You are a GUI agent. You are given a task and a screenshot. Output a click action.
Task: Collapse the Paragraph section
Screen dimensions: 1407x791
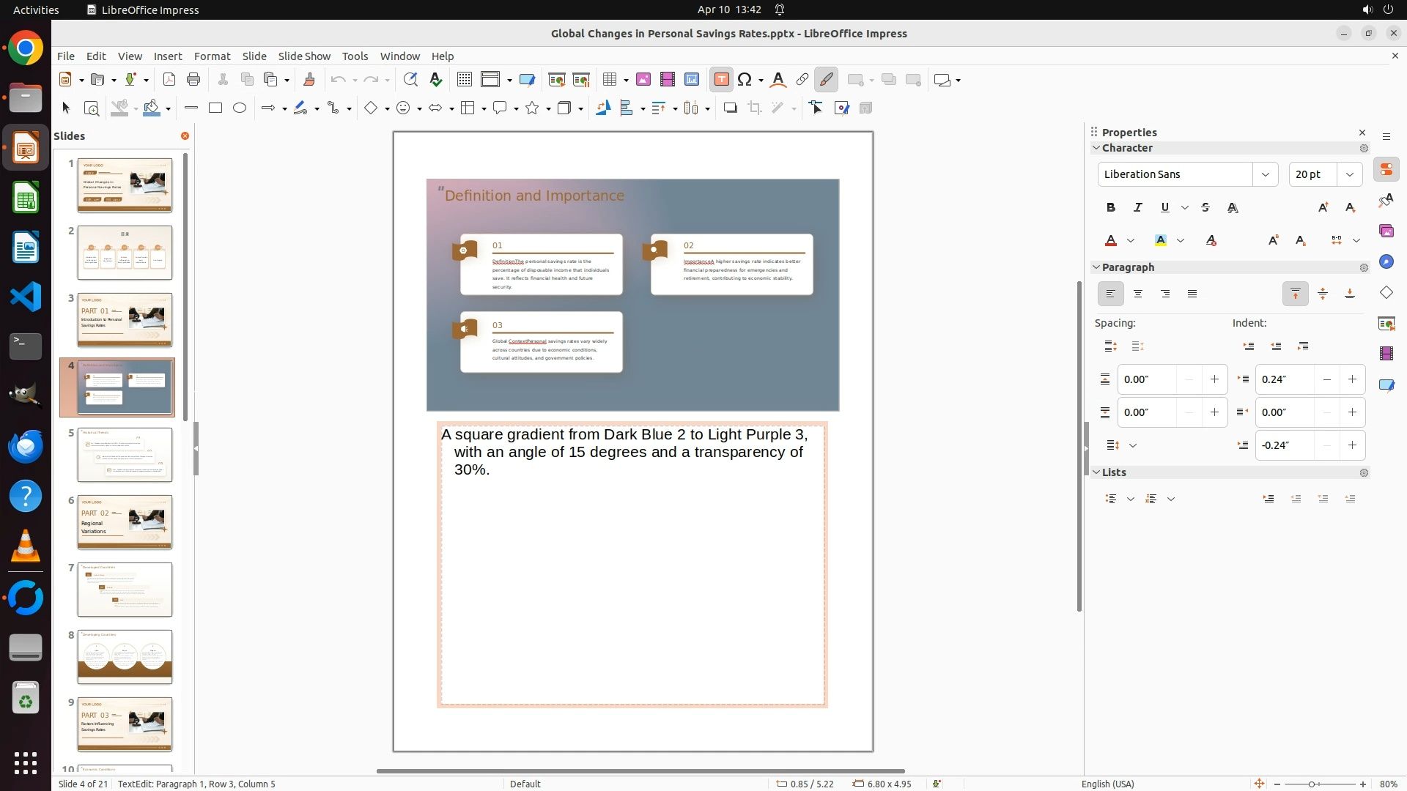click(x=1096, y=267)
